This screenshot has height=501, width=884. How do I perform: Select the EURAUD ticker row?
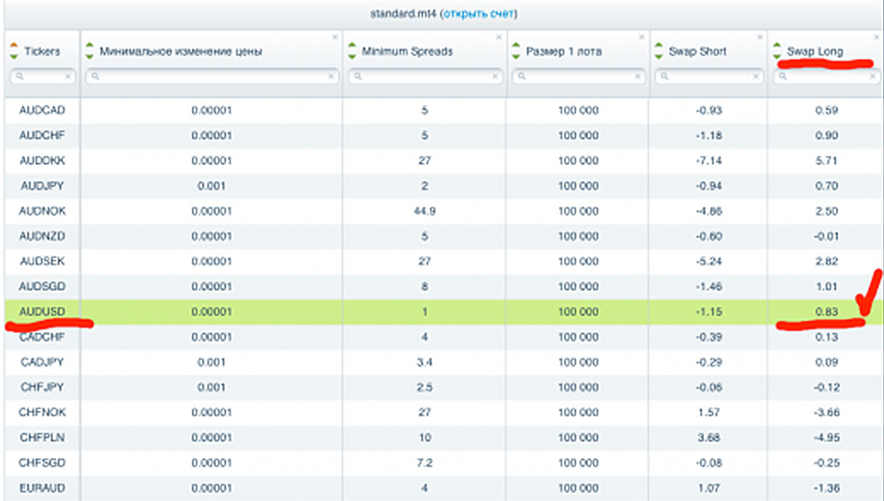pos(41,488)
